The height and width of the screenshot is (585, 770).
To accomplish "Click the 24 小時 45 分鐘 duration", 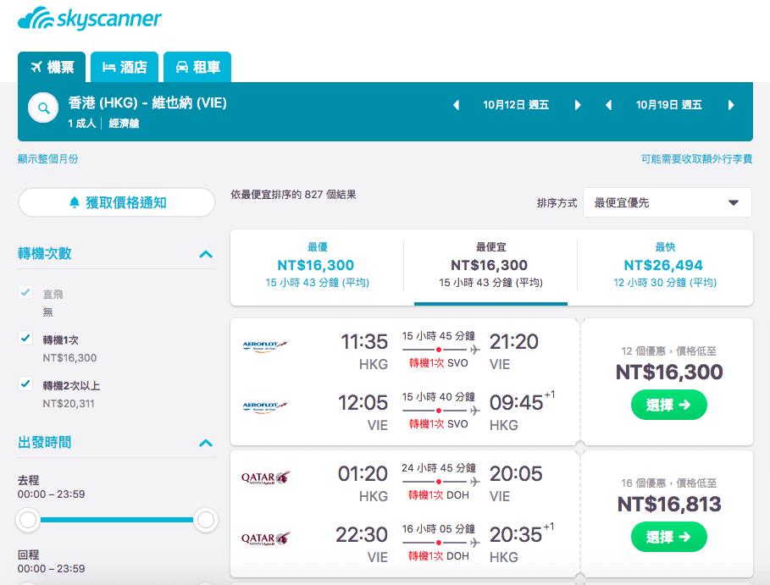I will [439, 467].
